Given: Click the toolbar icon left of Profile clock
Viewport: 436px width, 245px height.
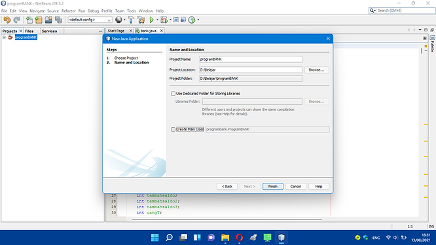Looking at the screenshot, I should (x=183, y=20).
